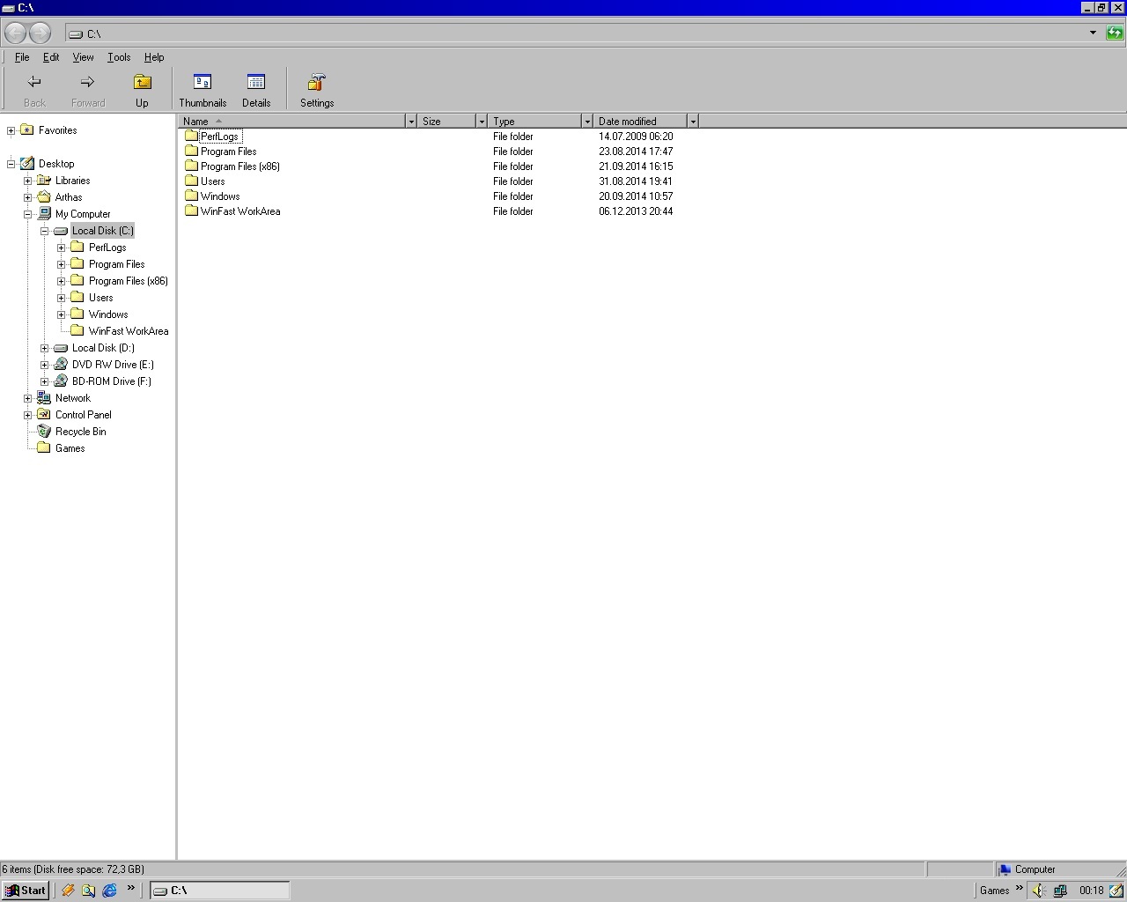Screen dimensions: 1127x902
Task: Expand the Favorites tree node
Action: click(x=11, y=130)
